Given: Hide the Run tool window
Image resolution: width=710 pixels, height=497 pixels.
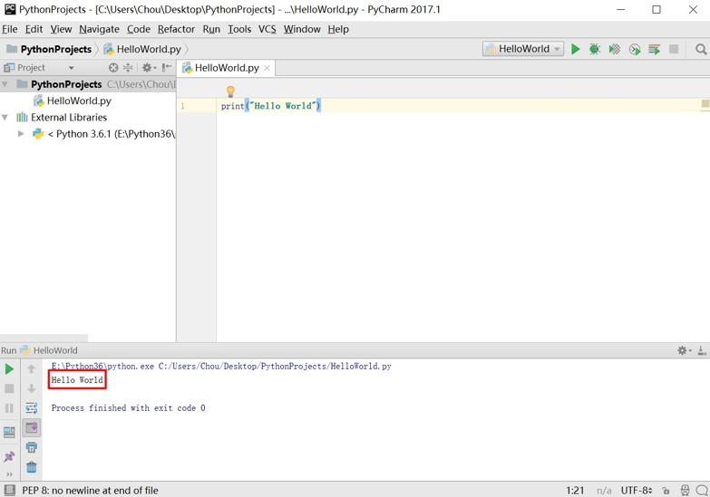Looking at the screenshot, I should click(702, 350).
